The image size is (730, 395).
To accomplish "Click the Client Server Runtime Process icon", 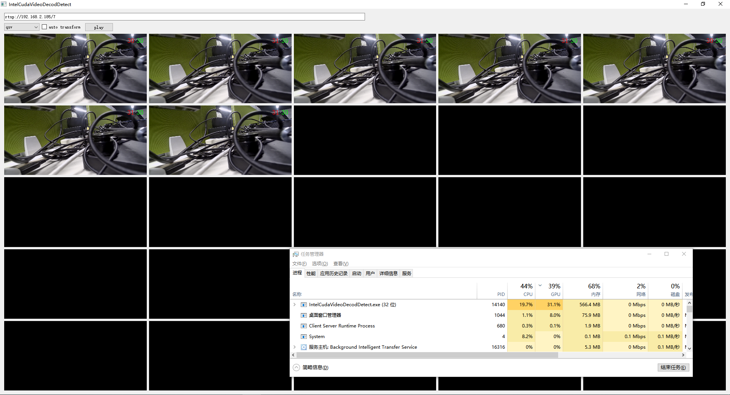I will (x=304, y=326).
